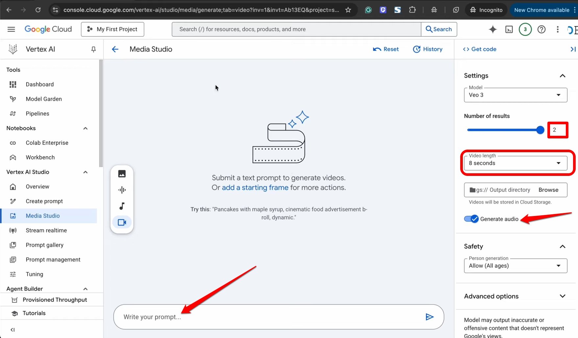Click the Vertex AI logo icon
Viewport: 578px width, 338px height.
click(x=13, y=49)
